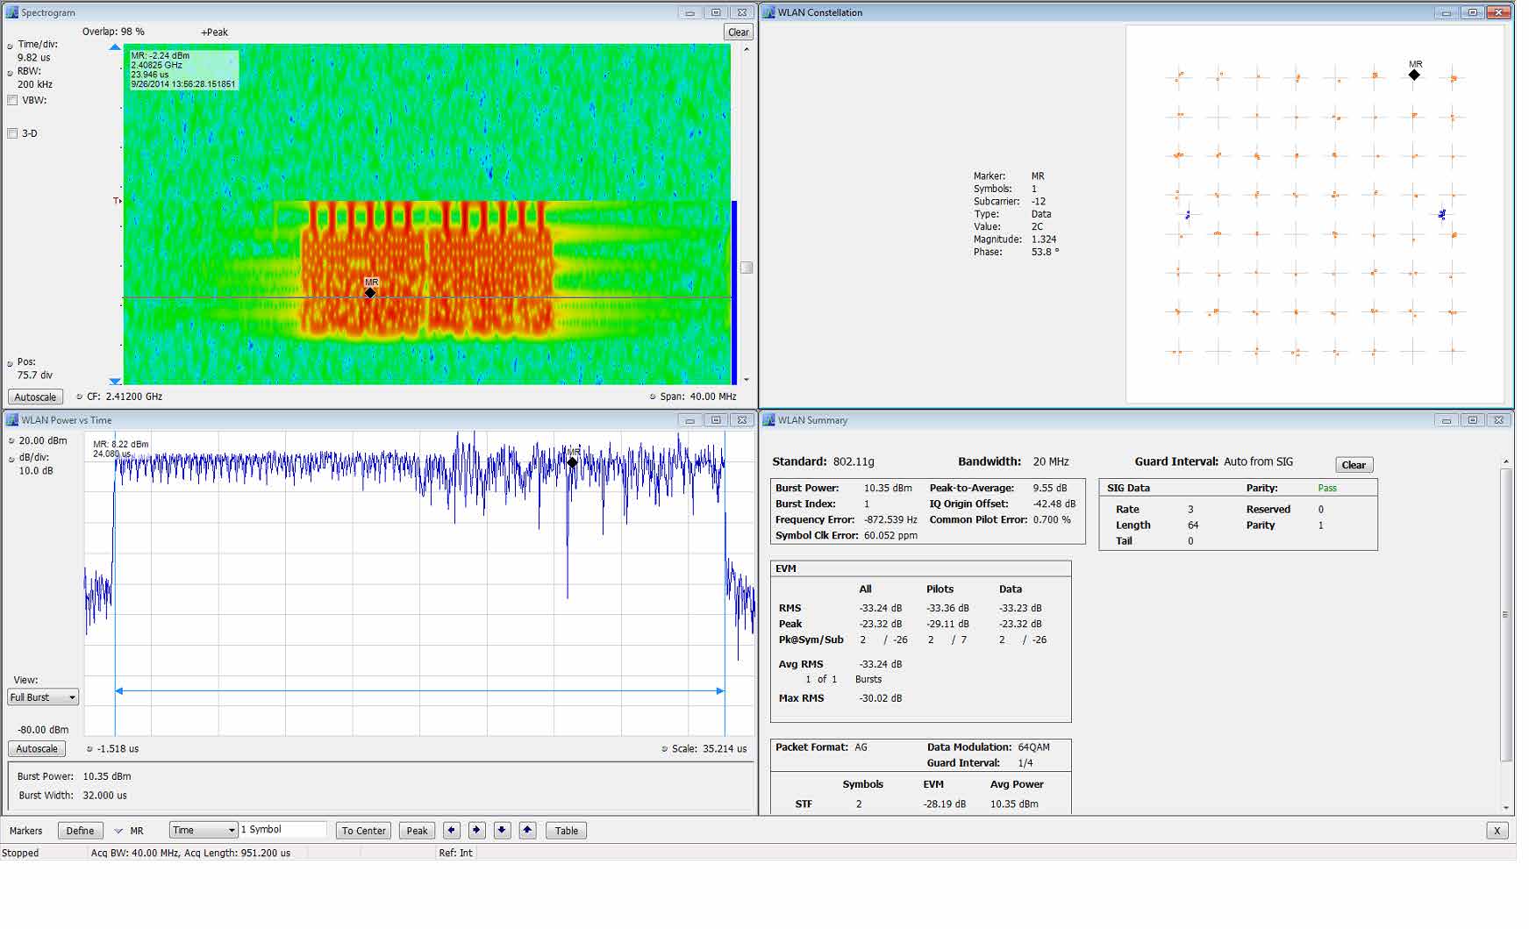Click the MR marker diamond in the constellation
This screenshot has width=1529, height=929.
coord(1414,75)
